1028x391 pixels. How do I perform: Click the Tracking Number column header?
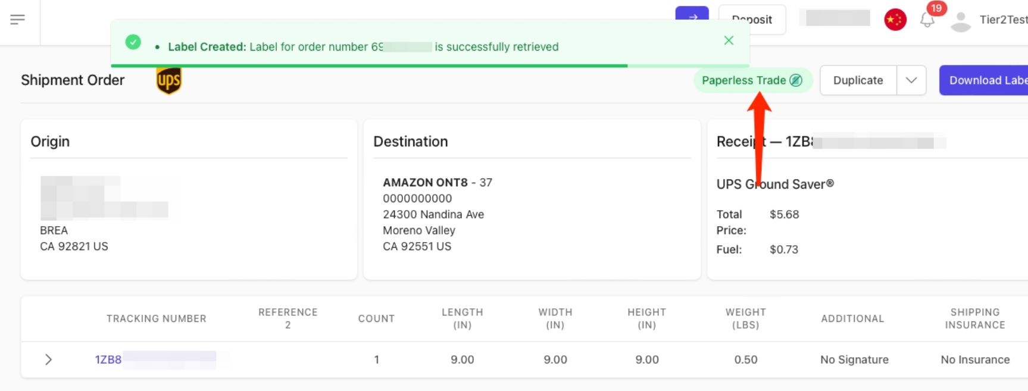[156, 319]
